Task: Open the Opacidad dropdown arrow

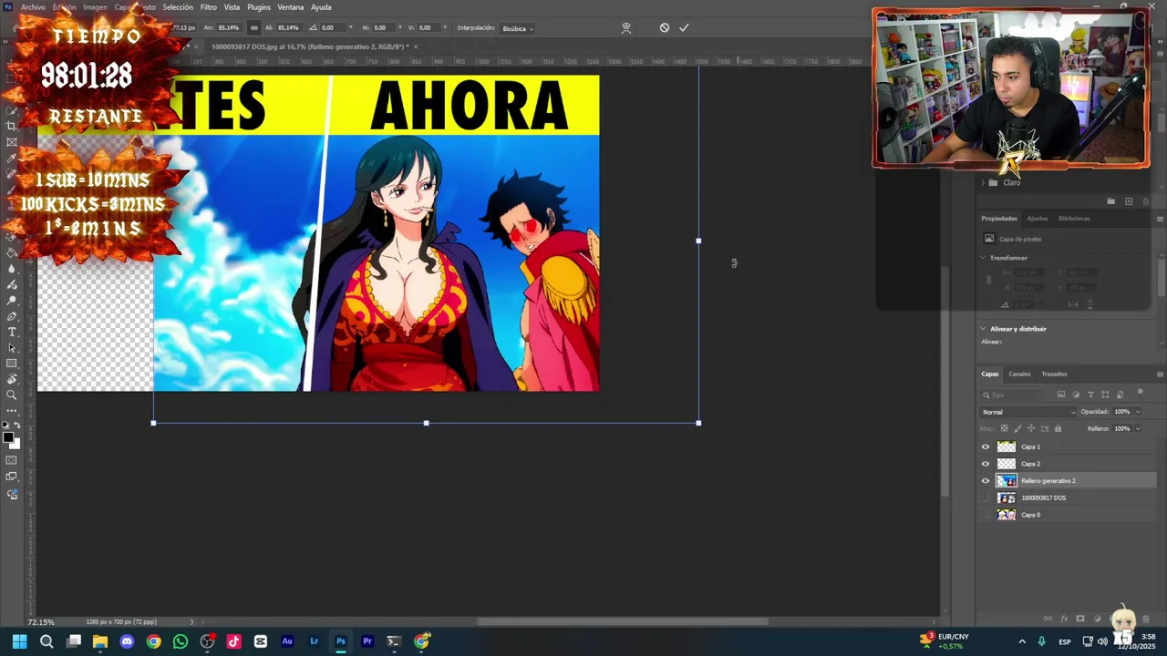Action: pyautogui.click(x=1138, y=412)
